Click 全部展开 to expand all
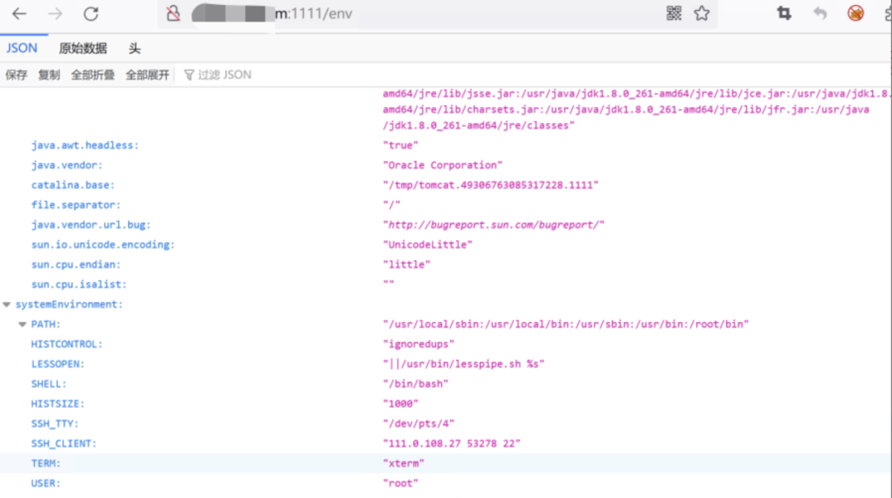This screenshot has height=498, width=892. [x=147, y=75]
